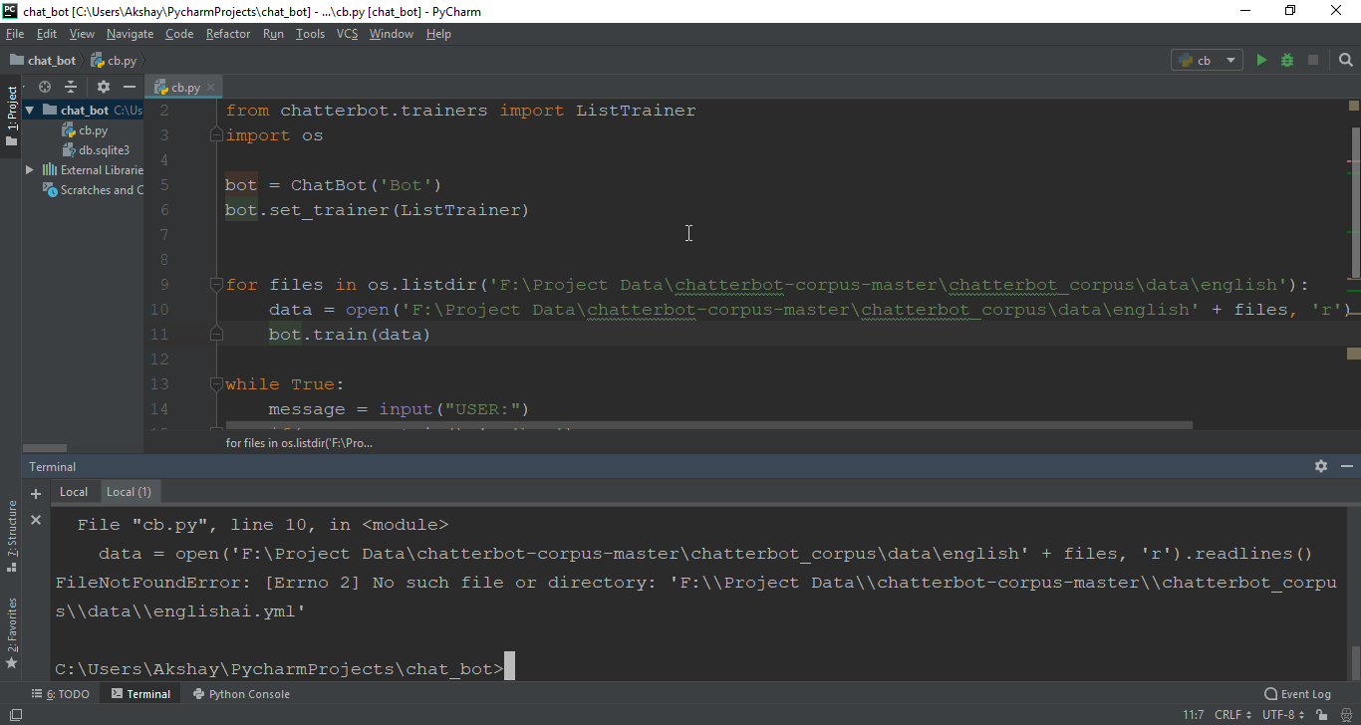The width and height of the screenshot is (1361, 725).
Task: Open Search Everywhere with the magnifier icon
Action: pyautogui.click(x=1344, y=60)
